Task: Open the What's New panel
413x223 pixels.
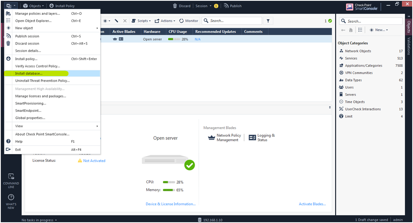Action: tap(11, 202)
